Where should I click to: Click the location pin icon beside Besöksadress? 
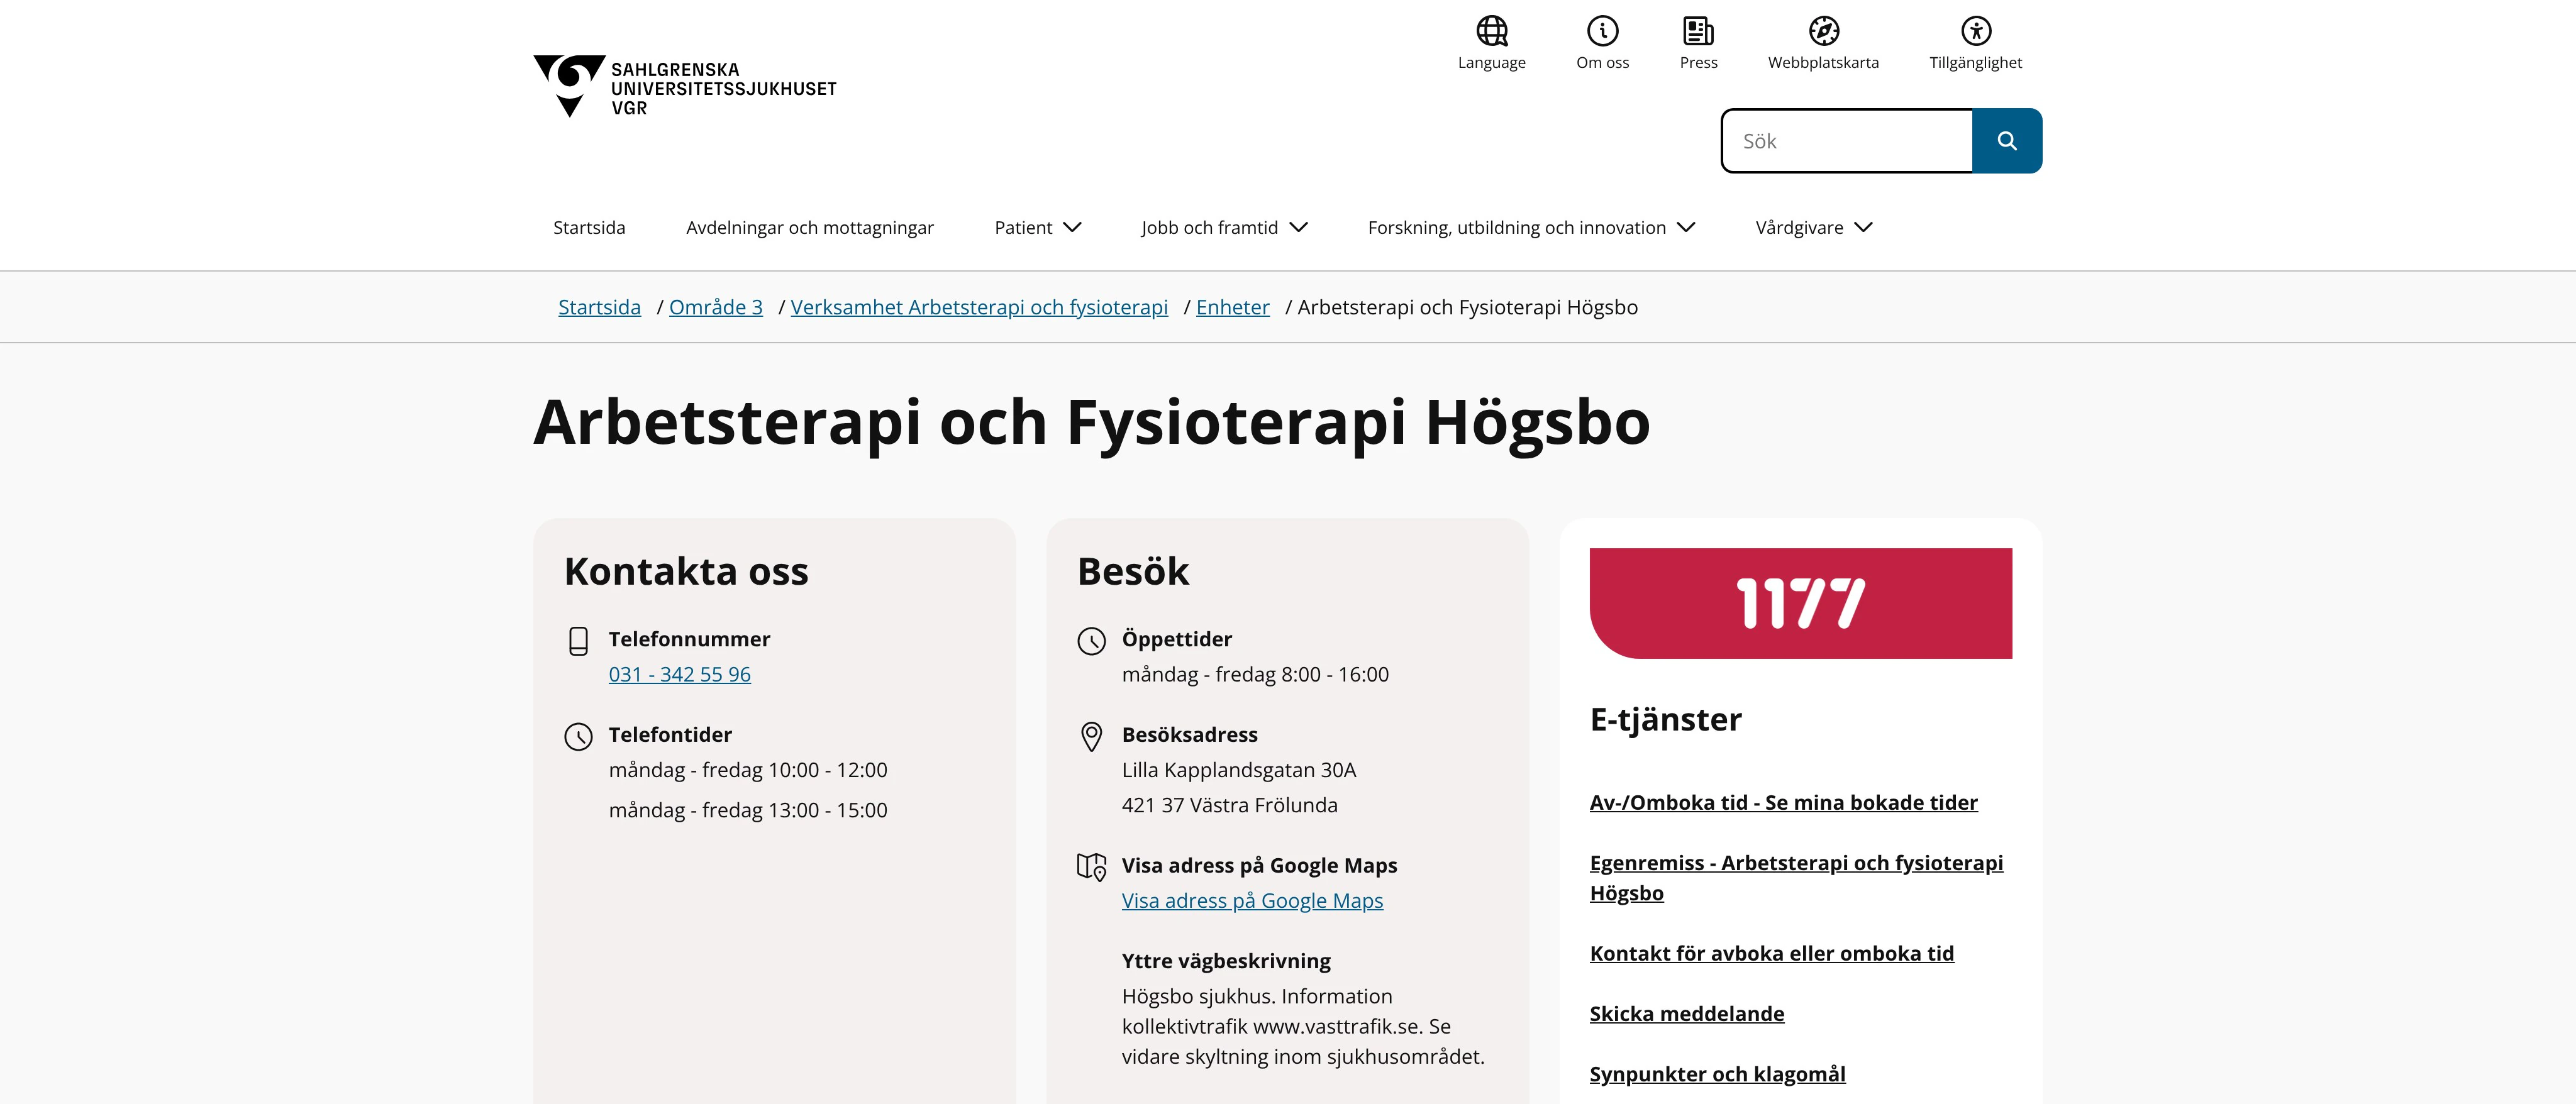click(x=1091, y=737)
